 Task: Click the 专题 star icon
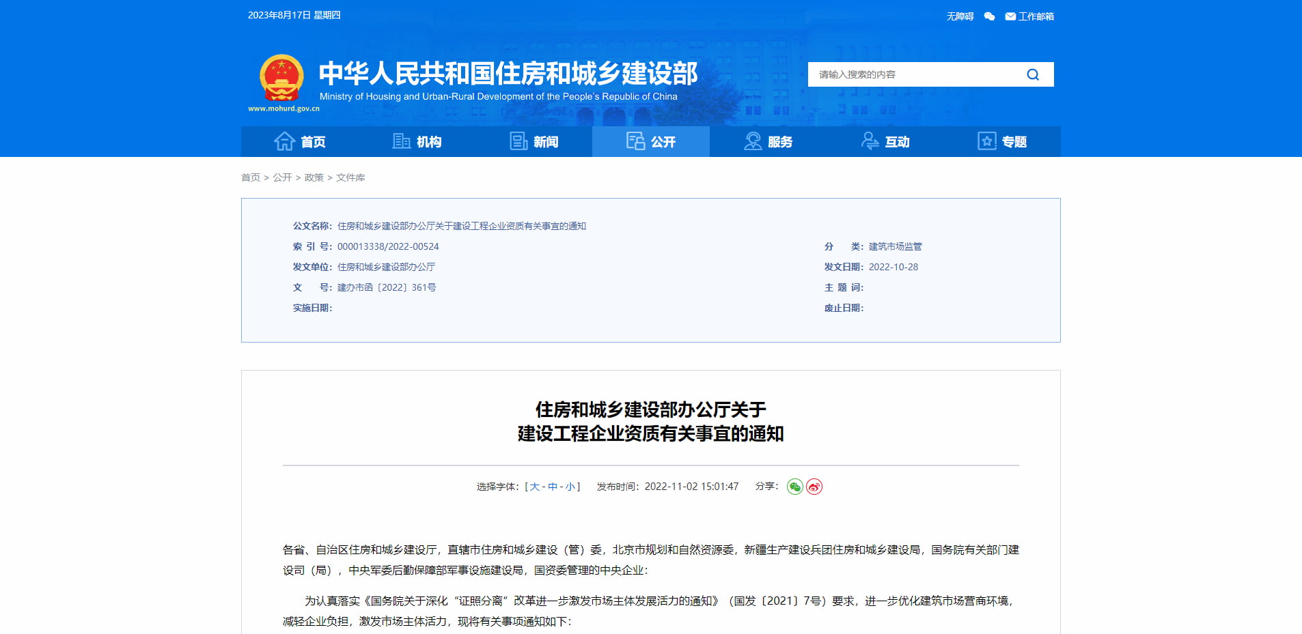tap(987, 141)
